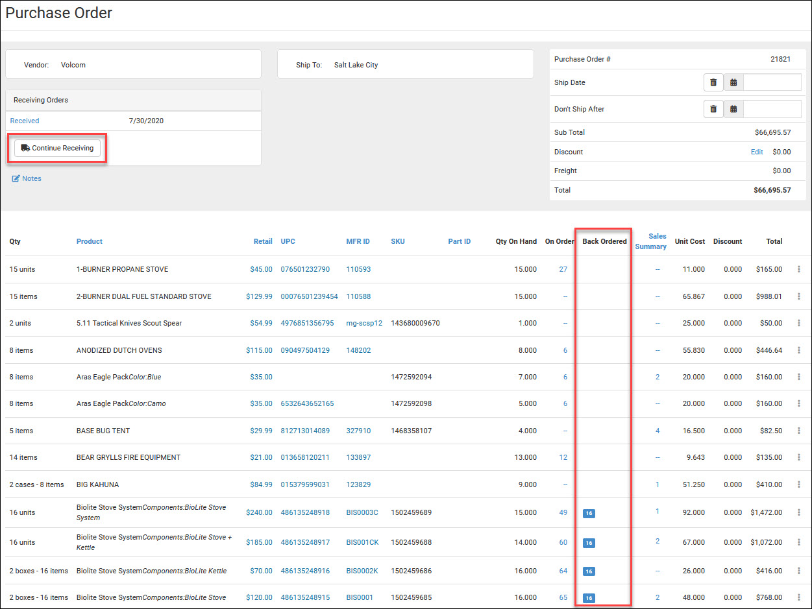Clear Don't Ship After with trash icon
The height and width of the screenshot is (609, 812).
713,109
